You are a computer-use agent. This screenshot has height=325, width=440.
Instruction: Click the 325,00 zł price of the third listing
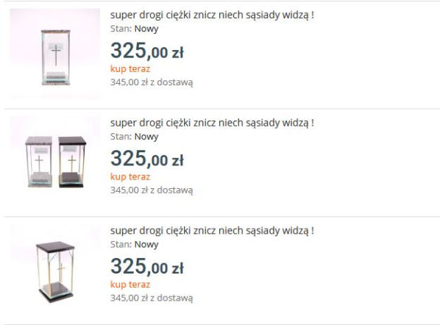147,266
